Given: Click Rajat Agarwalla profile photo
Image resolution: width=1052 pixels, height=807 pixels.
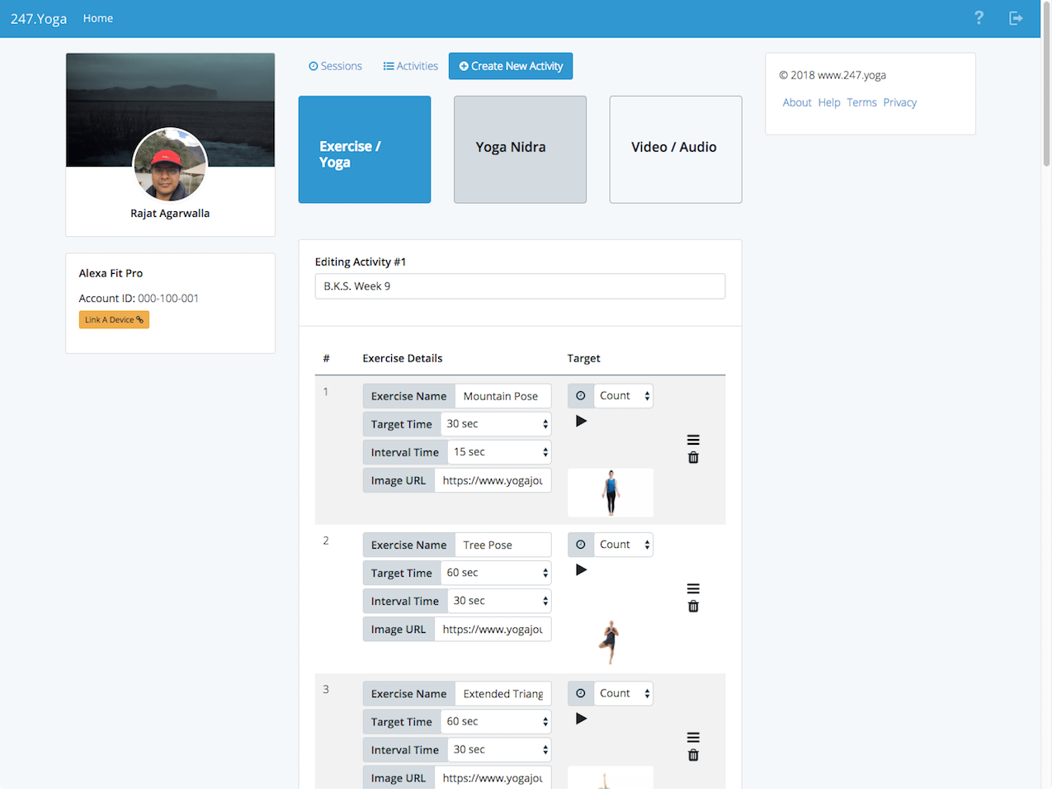Looking at the screenshot, I should (x=170, y=164).
